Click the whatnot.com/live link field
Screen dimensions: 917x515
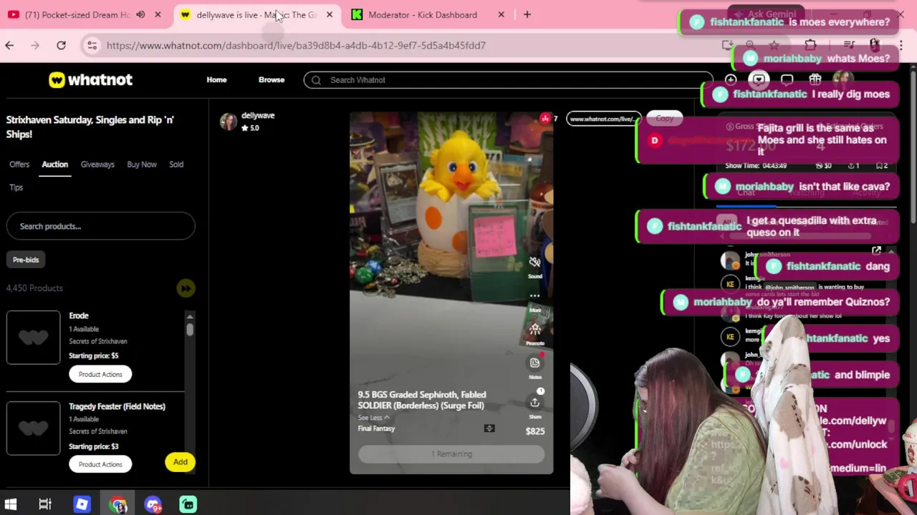[602, 119]
